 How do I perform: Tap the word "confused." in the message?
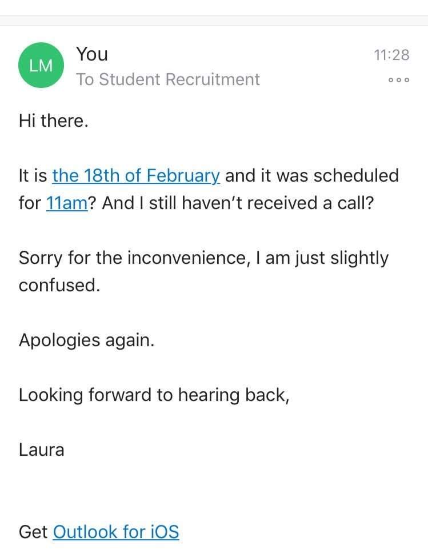(x=59, y=285)
